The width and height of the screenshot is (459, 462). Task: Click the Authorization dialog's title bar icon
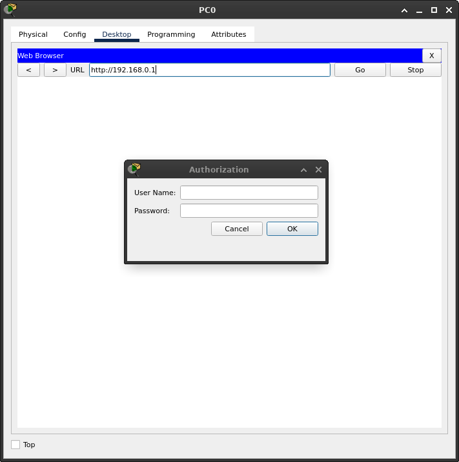[134, 169]
